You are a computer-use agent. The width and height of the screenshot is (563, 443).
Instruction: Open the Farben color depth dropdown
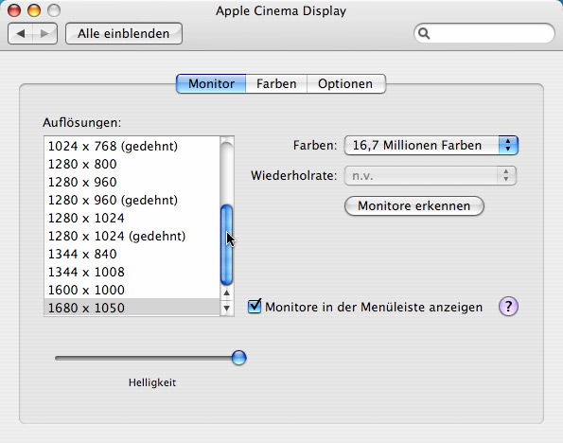431,145
